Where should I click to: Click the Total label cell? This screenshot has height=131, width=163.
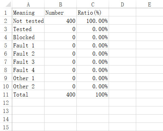click(28, 94)
